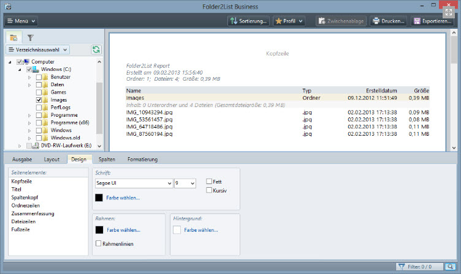This screenshot has height=274, width=461.
Task: Click the Exportieren save button
Action: (x=433, y=21)
